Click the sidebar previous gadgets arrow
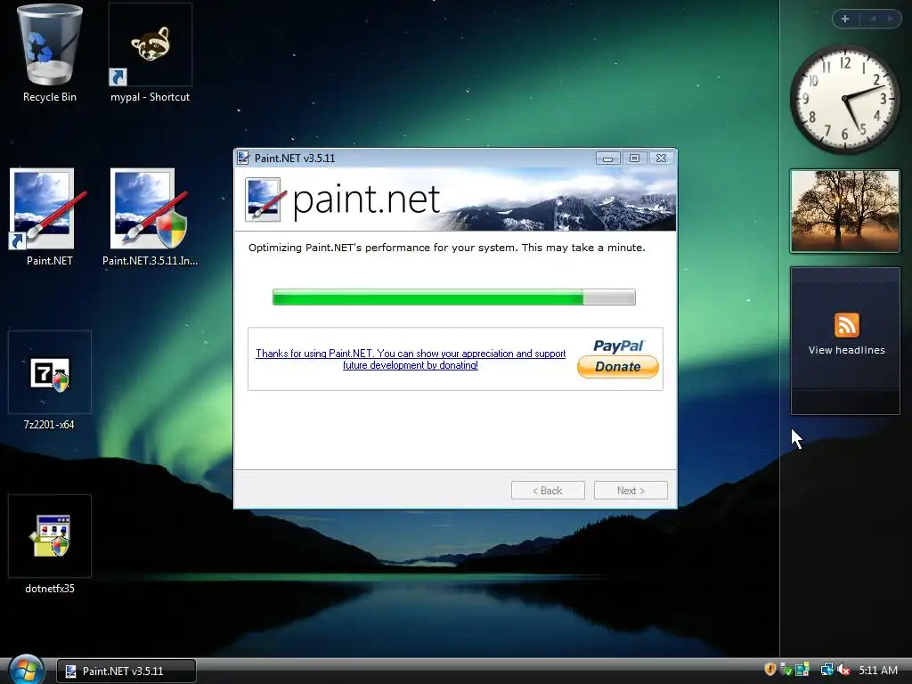 click(873, 19)
